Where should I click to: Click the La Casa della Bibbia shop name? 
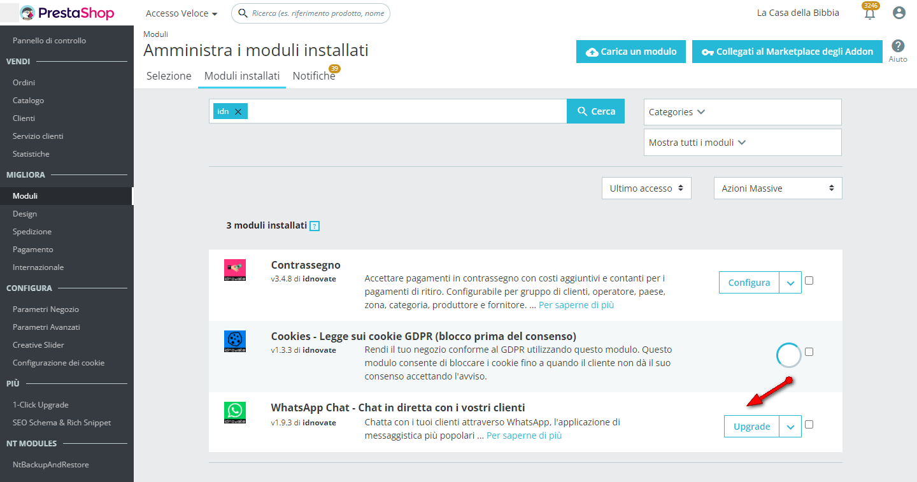click(798, 13)
